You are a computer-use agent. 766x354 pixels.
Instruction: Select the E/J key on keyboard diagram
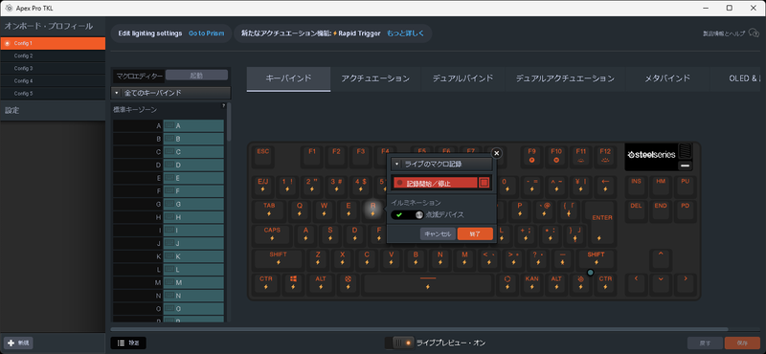pyautogui.click(x=262, y=186)
